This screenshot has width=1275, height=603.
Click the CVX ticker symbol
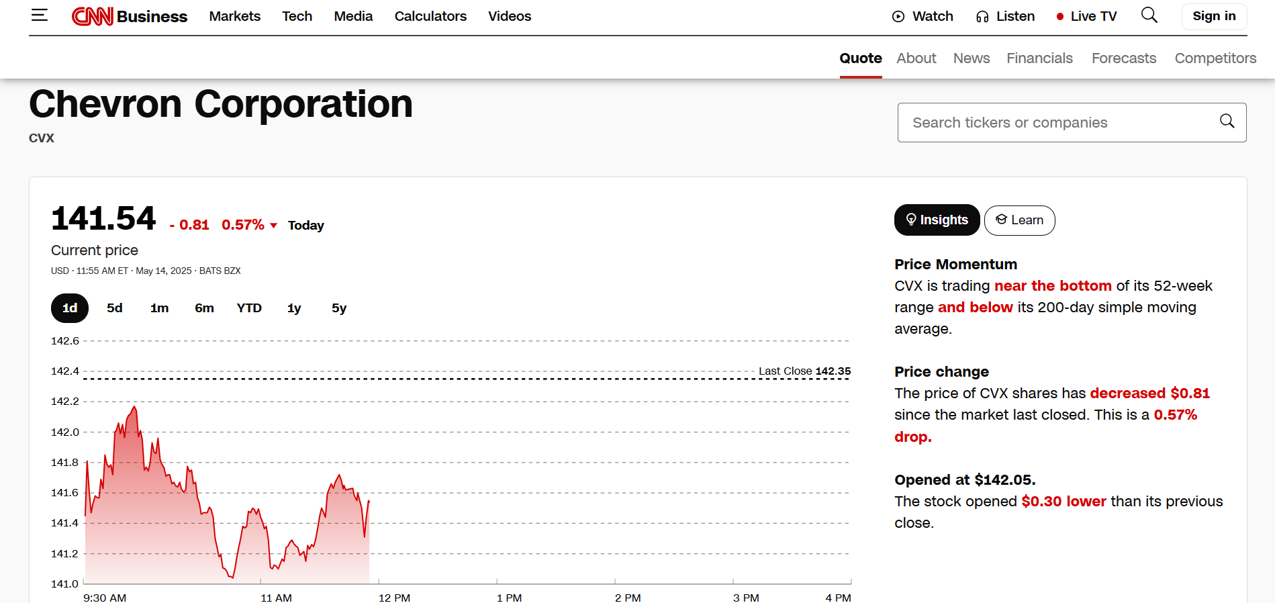point(42,138)
